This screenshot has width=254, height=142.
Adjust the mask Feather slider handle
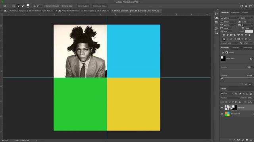[x=222, y=79]
